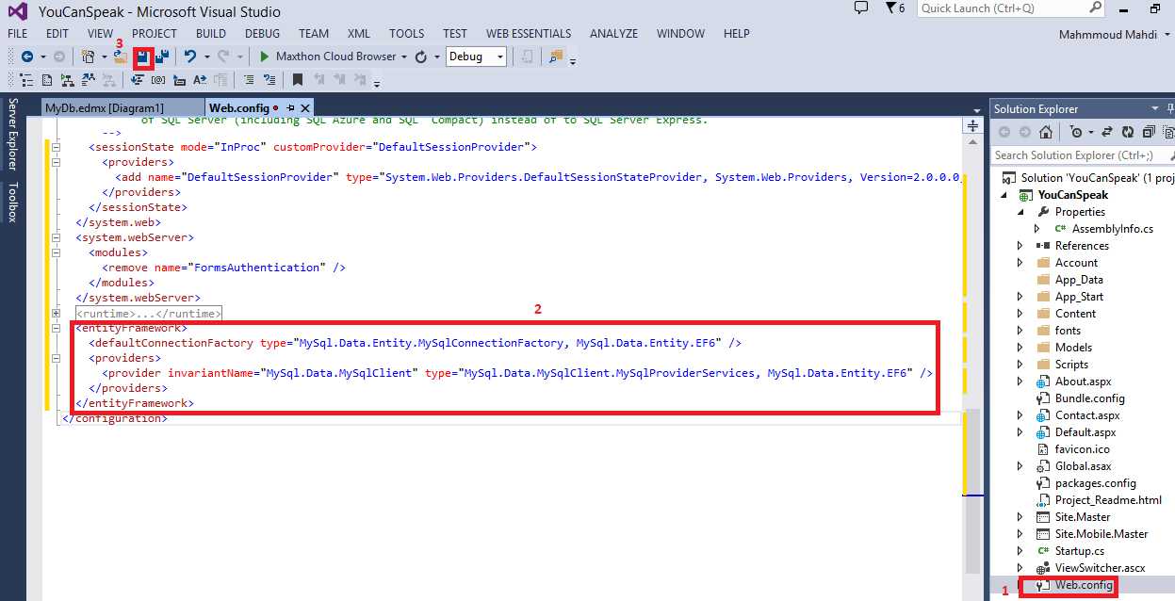Click the Split editor icon above scrollbar

tap(972, 125)
